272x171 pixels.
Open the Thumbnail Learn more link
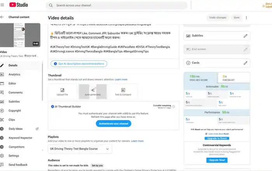click(121, 79)
